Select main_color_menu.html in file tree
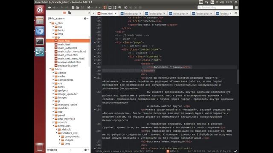Viewport: 273px width, 153px height. coord(72,51)
